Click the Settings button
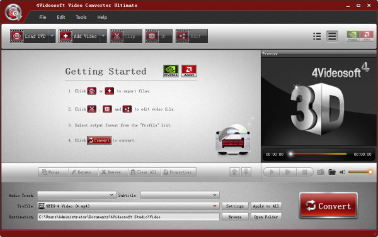378x237 pixels. [235, 206]
